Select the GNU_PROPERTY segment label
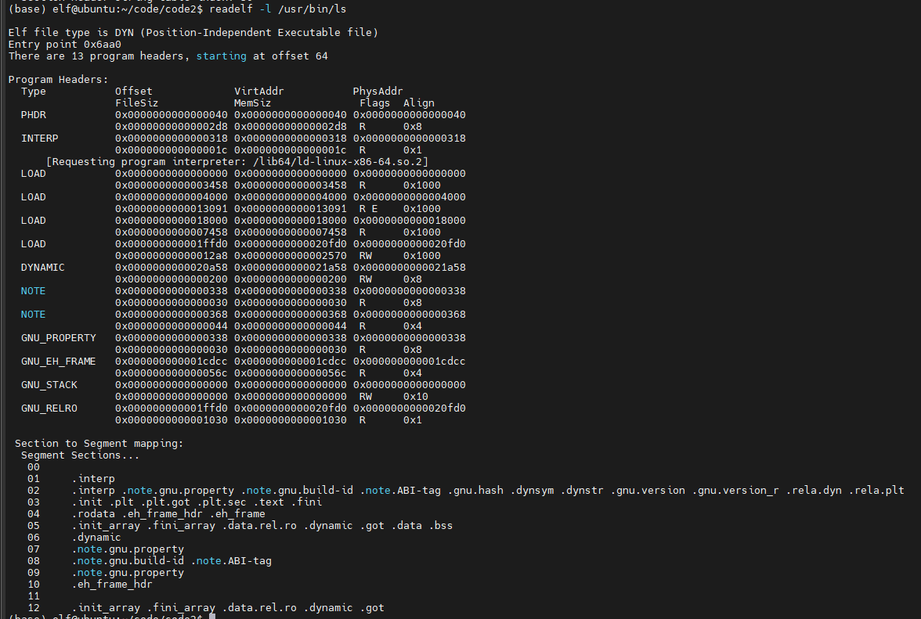Image resolution: width=921 pixels, height=619 pixels. click(x=59, y=338)
